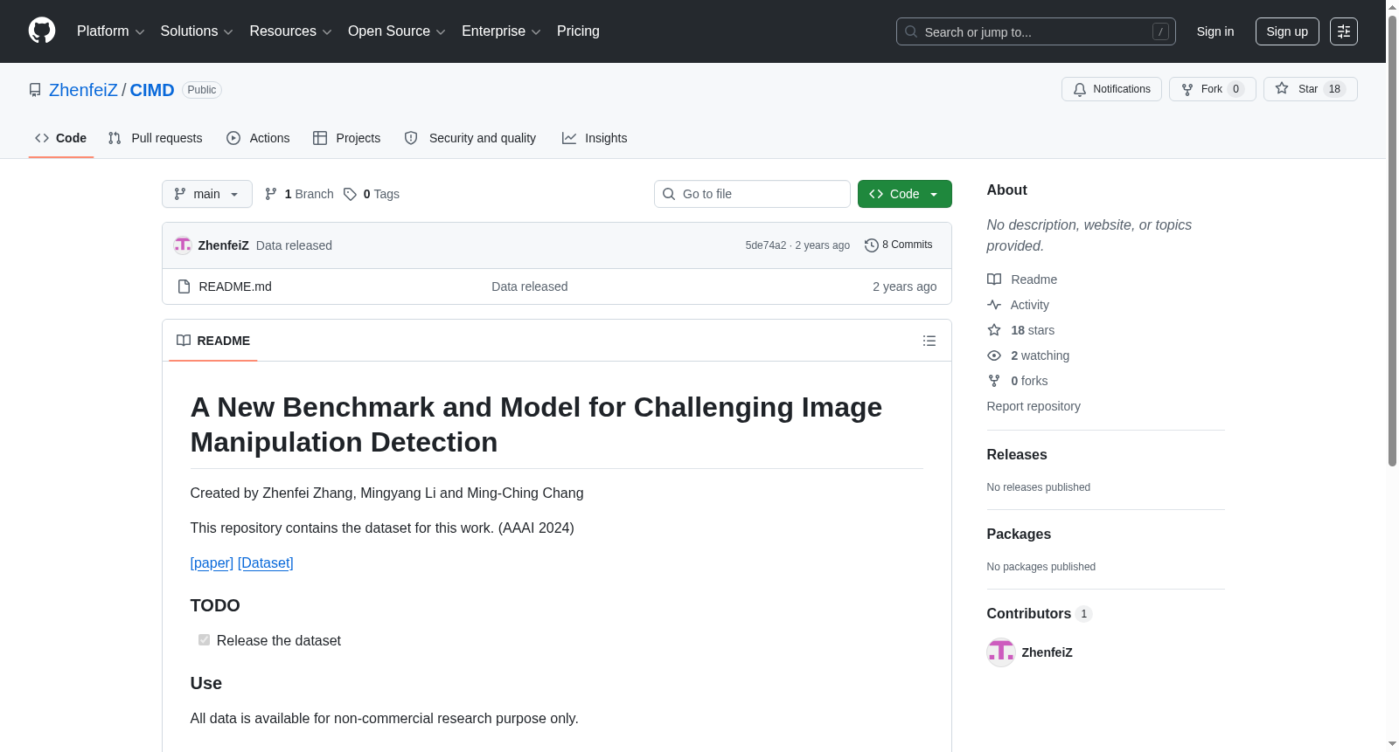Open the README.md file

click(235, 286)
